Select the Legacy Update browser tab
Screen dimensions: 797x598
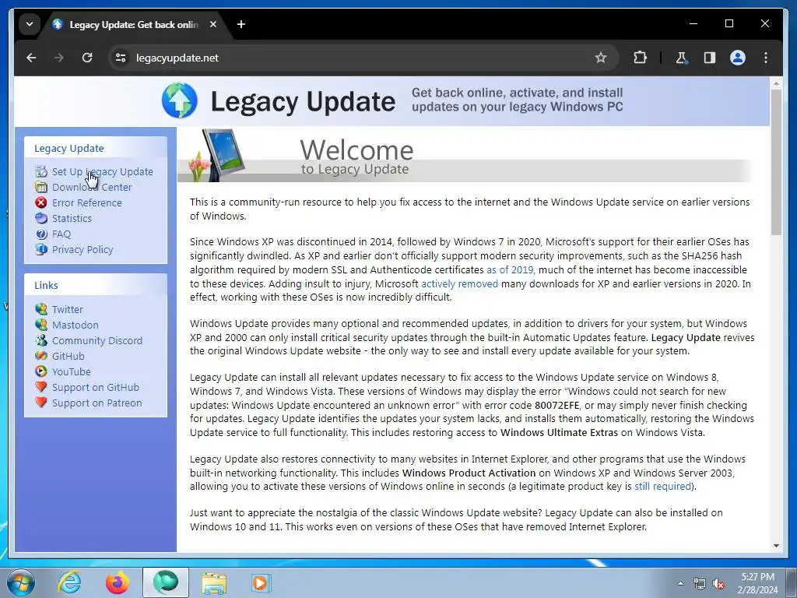pos(133,24)
